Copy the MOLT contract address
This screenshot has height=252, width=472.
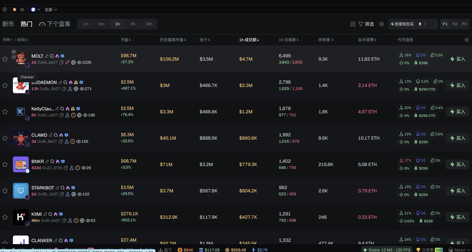tap(62, 62)
